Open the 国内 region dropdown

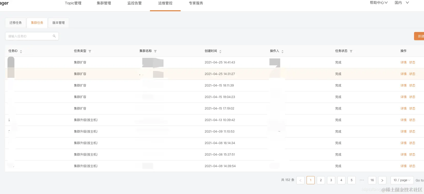(x=402, y=3)
